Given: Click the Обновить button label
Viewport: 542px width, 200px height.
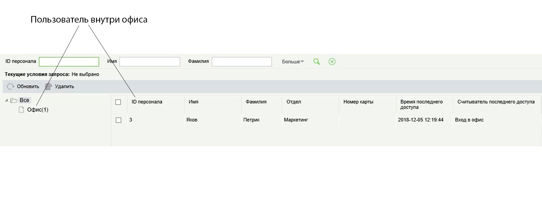Looking at the screenshot, I should 28,86.
